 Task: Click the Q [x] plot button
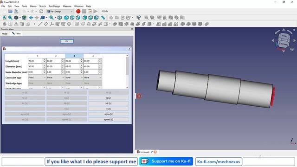click(x=109, y=98)
